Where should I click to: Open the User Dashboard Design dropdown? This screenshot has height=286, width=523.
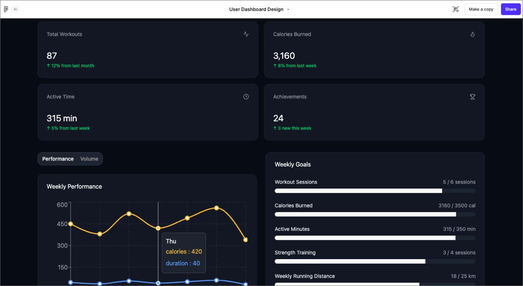(x=288, y=9)
